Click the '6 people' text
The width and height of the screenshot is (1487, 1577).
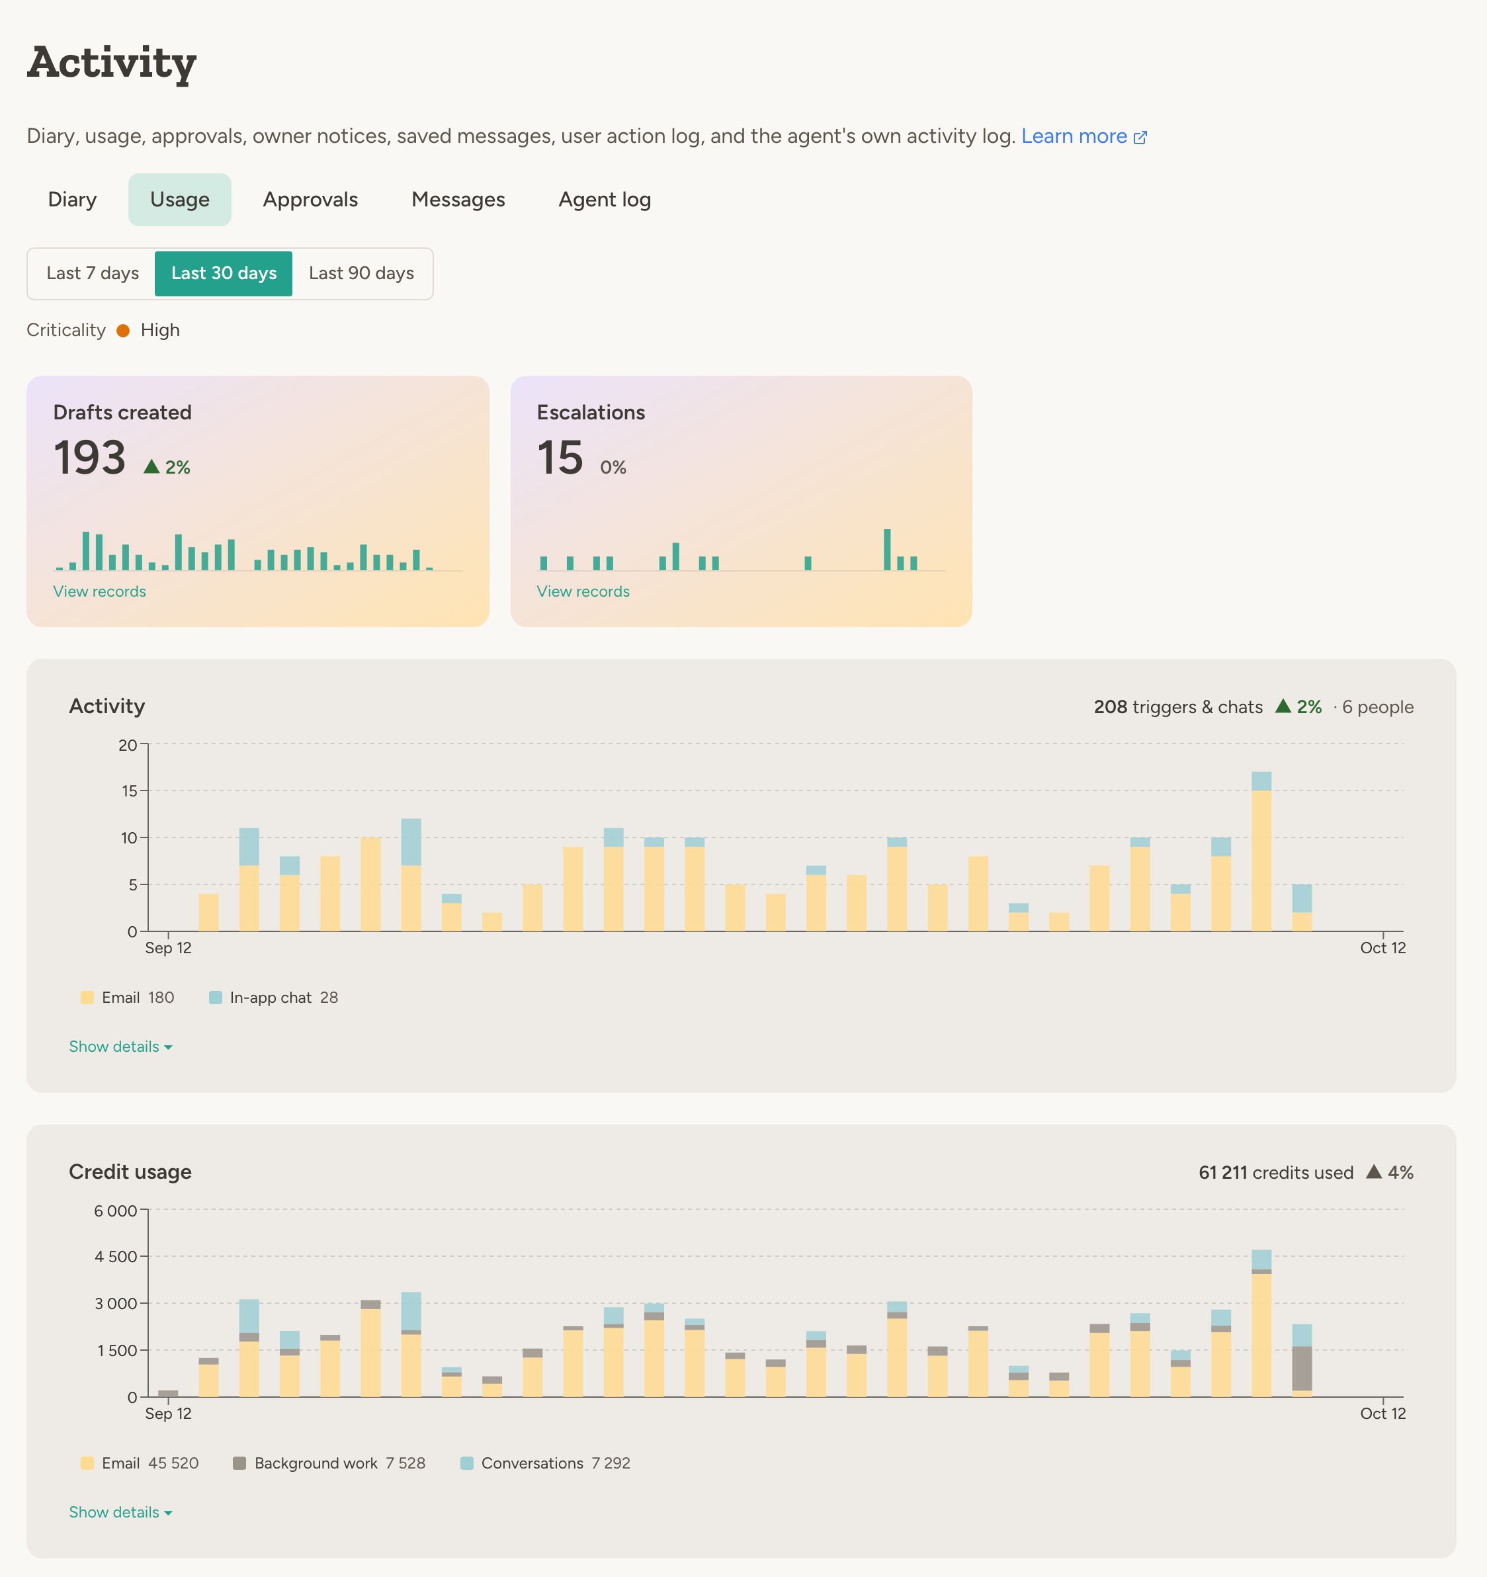1378,706
